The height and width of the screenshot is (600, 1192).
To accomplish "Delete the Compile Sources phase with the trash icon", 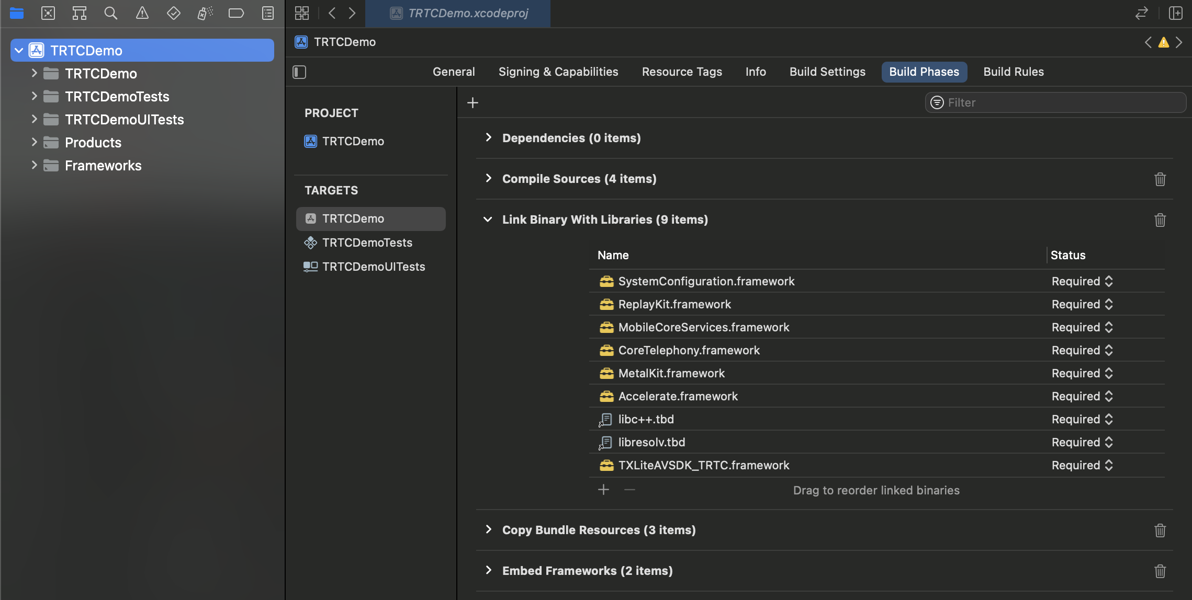I will coord(1160,179).
